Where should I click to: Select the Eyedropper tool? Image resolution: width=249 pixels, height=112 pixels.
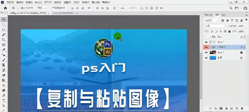4,50
